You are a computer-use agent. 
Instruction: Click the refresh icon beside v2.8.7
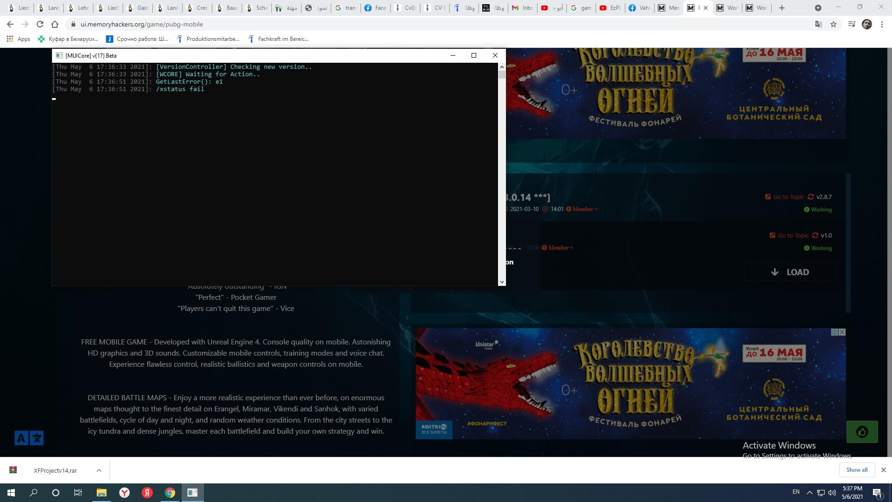pos(811,197)
